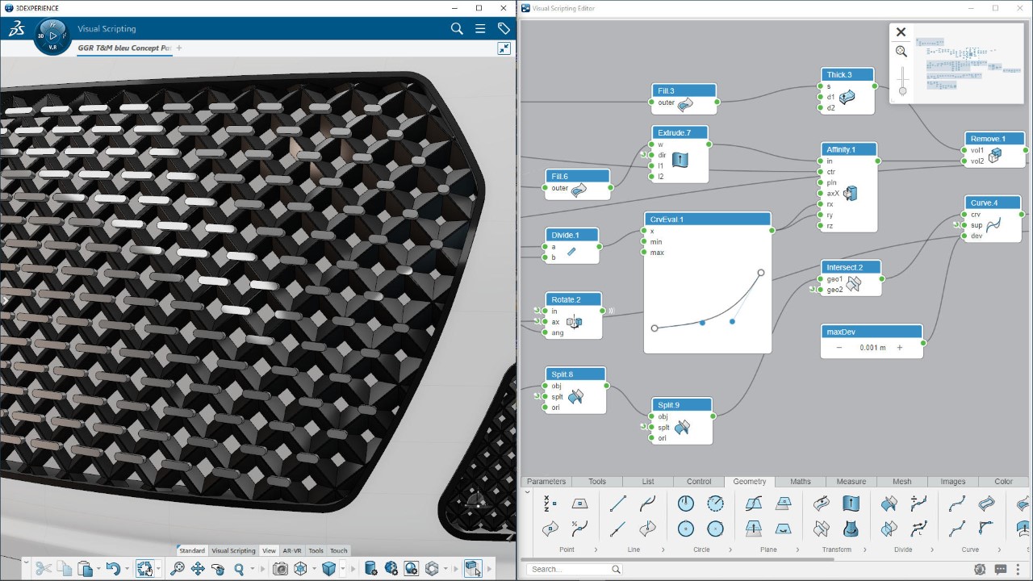Toggle the compass play button
The height and width of the screenshot is (581, 1033).
tap(53, 36)
